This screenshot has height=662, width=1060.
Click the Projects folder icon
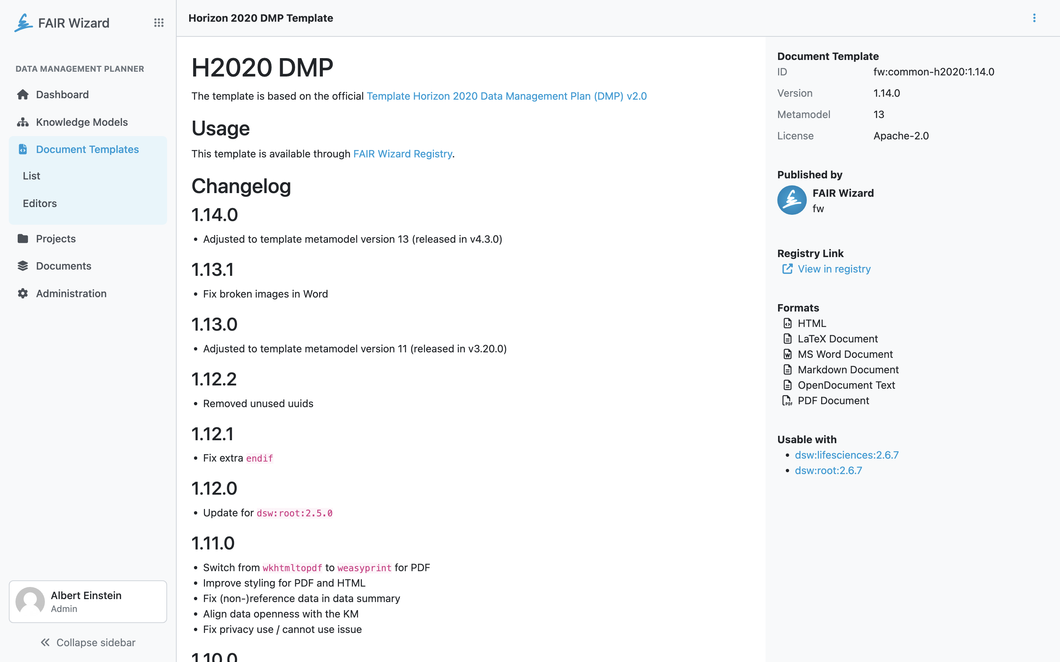coord(23,239)
